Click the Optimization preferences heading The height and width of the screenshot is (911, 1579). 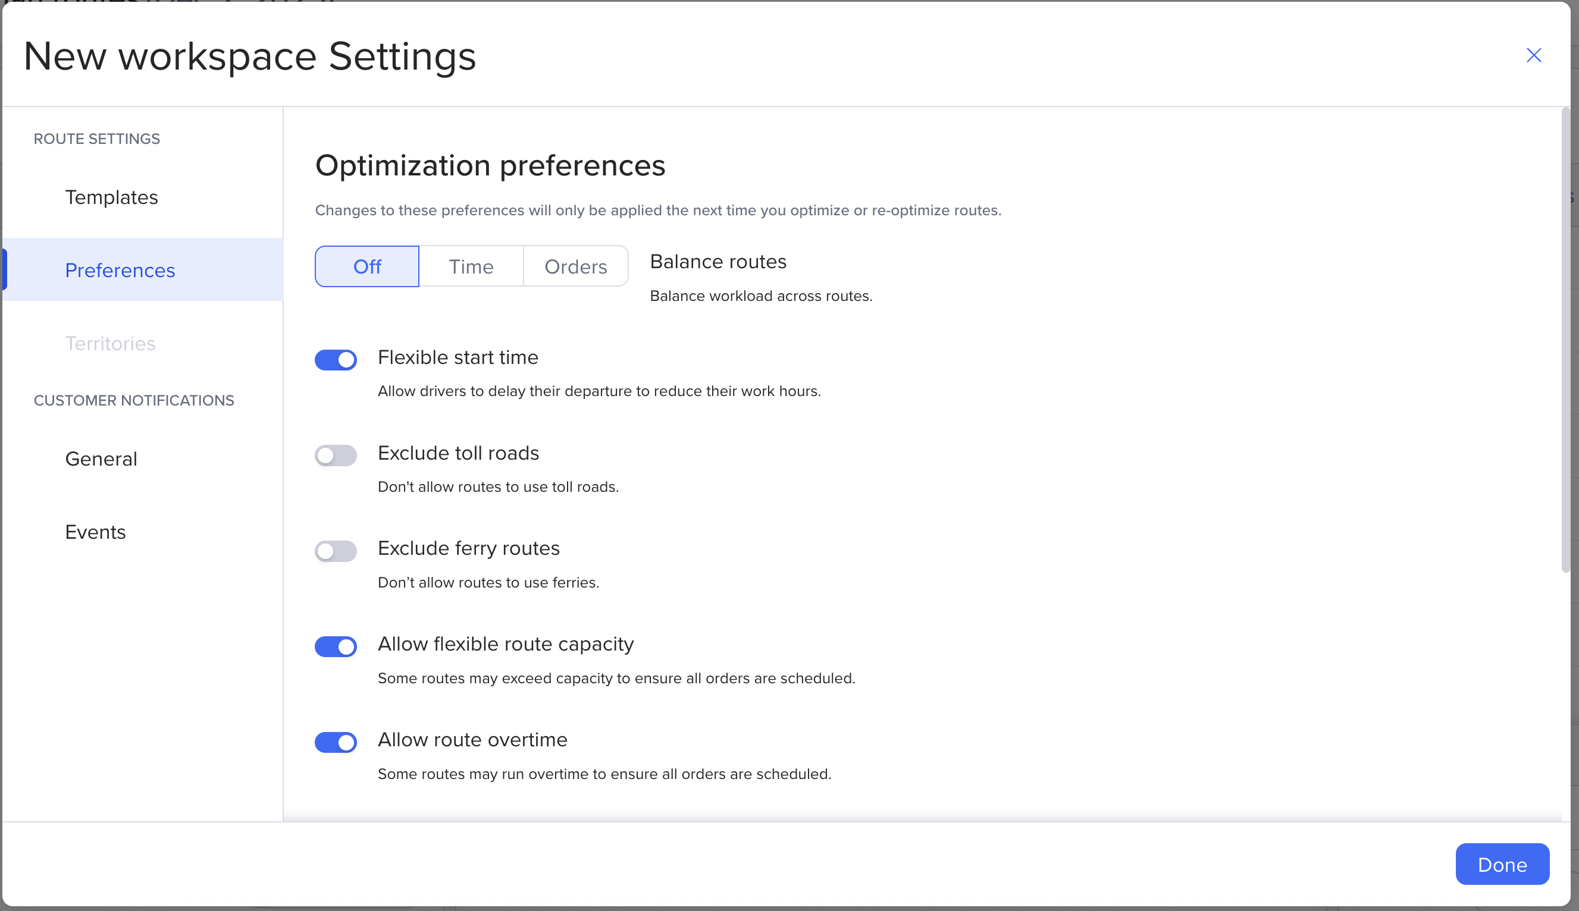coord(490,166)
